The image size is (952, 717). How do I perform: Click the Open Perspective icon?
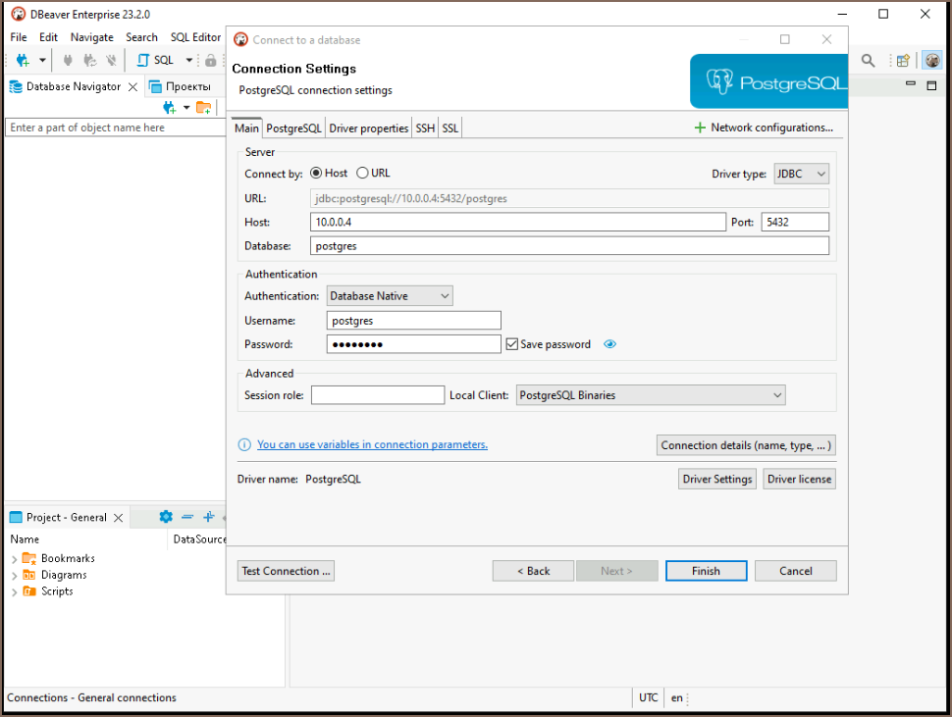(903, 61)
